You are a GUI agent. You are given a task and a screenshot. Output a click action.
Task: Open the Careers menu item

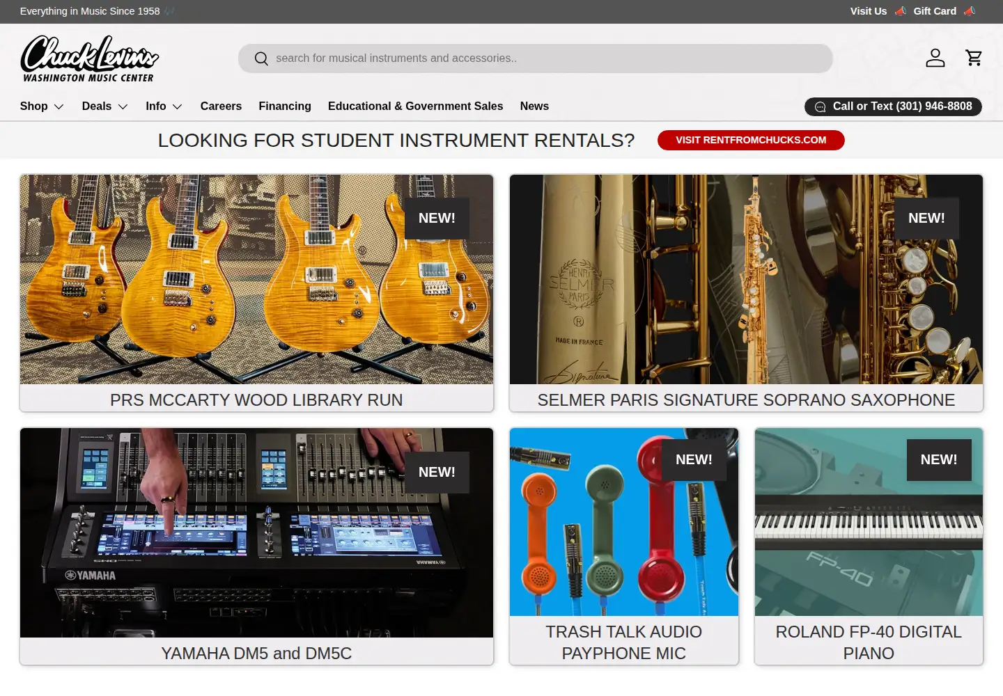[x=221, y=106]
